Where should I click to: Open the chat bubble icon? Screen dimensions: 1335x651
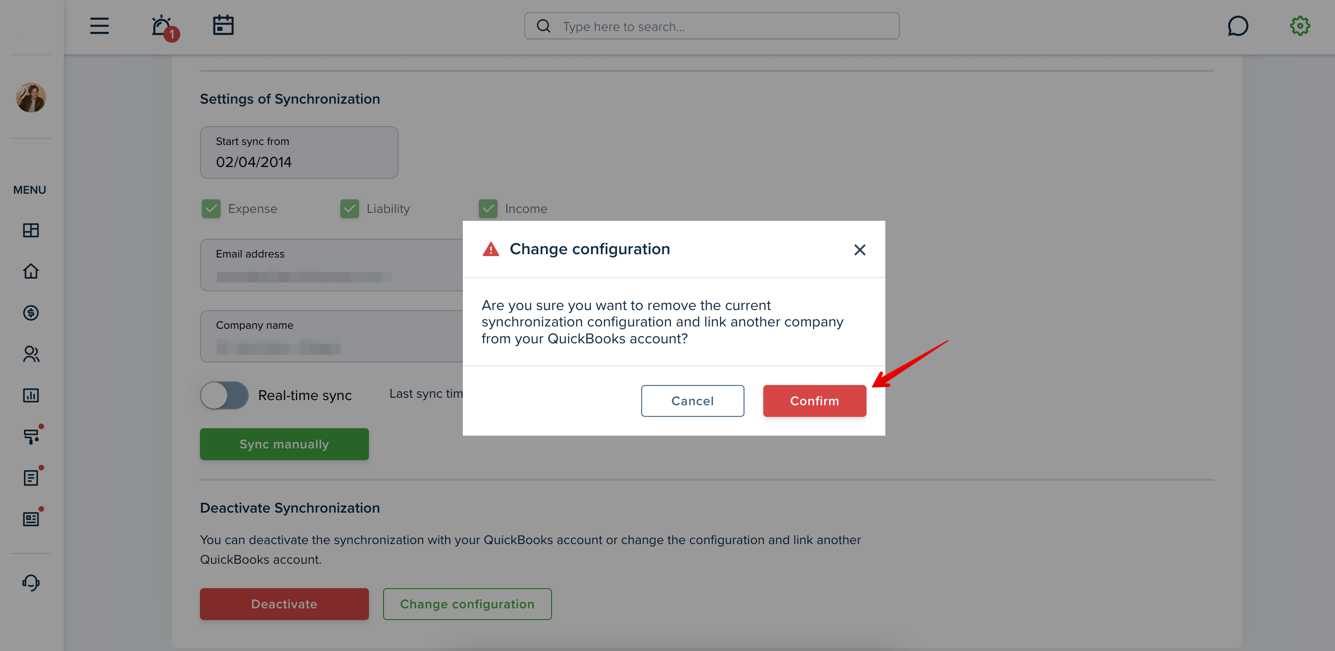[x=1237, y=26]
